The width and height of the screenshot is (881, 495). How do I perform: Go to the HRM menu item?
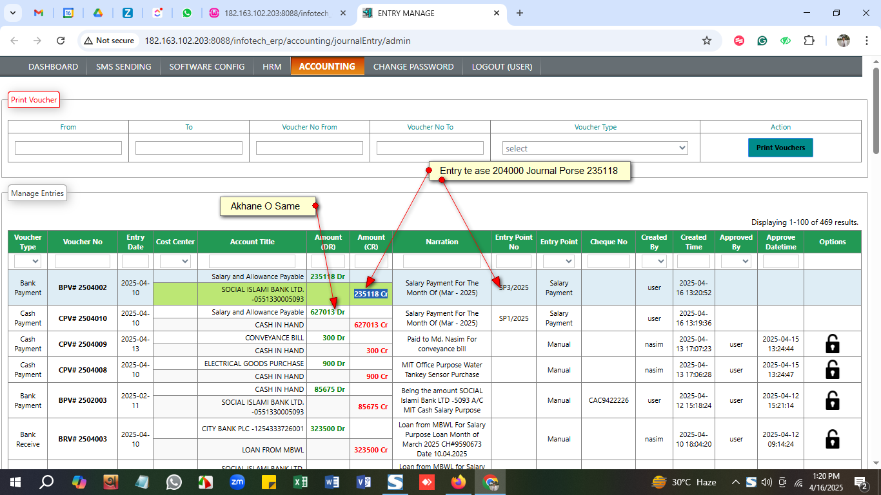pos(272,66)
